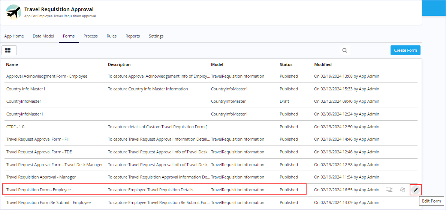This screenshot has width=446, height=210.
Task: Open Travel Request Approval Form - Travel Desk Manager
Action: coord(55,165)
